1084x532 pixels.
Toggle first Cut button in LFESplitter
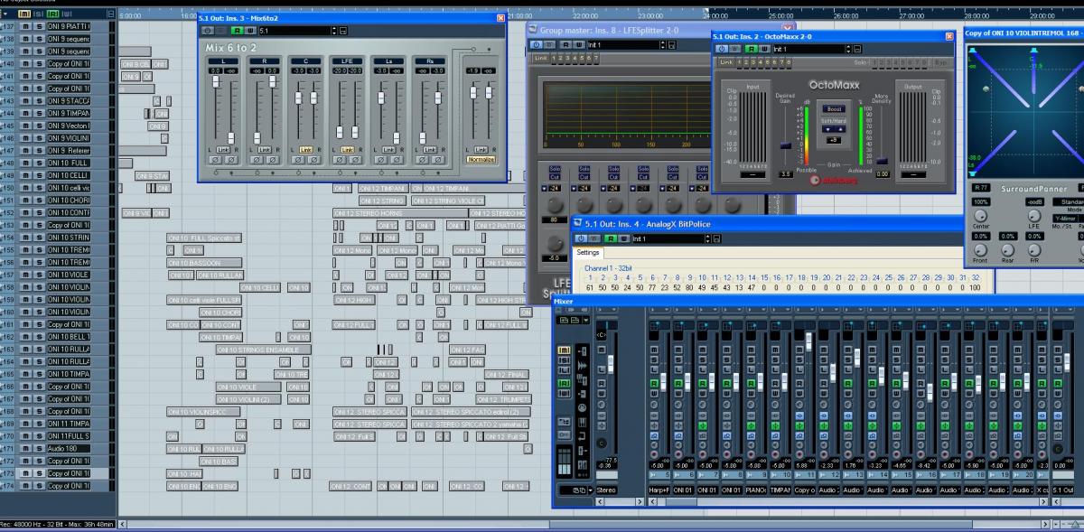tap(555, 177)
